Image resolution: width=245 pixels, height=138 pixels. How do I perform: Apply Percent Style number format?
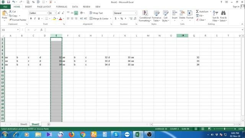pos(122,19)
